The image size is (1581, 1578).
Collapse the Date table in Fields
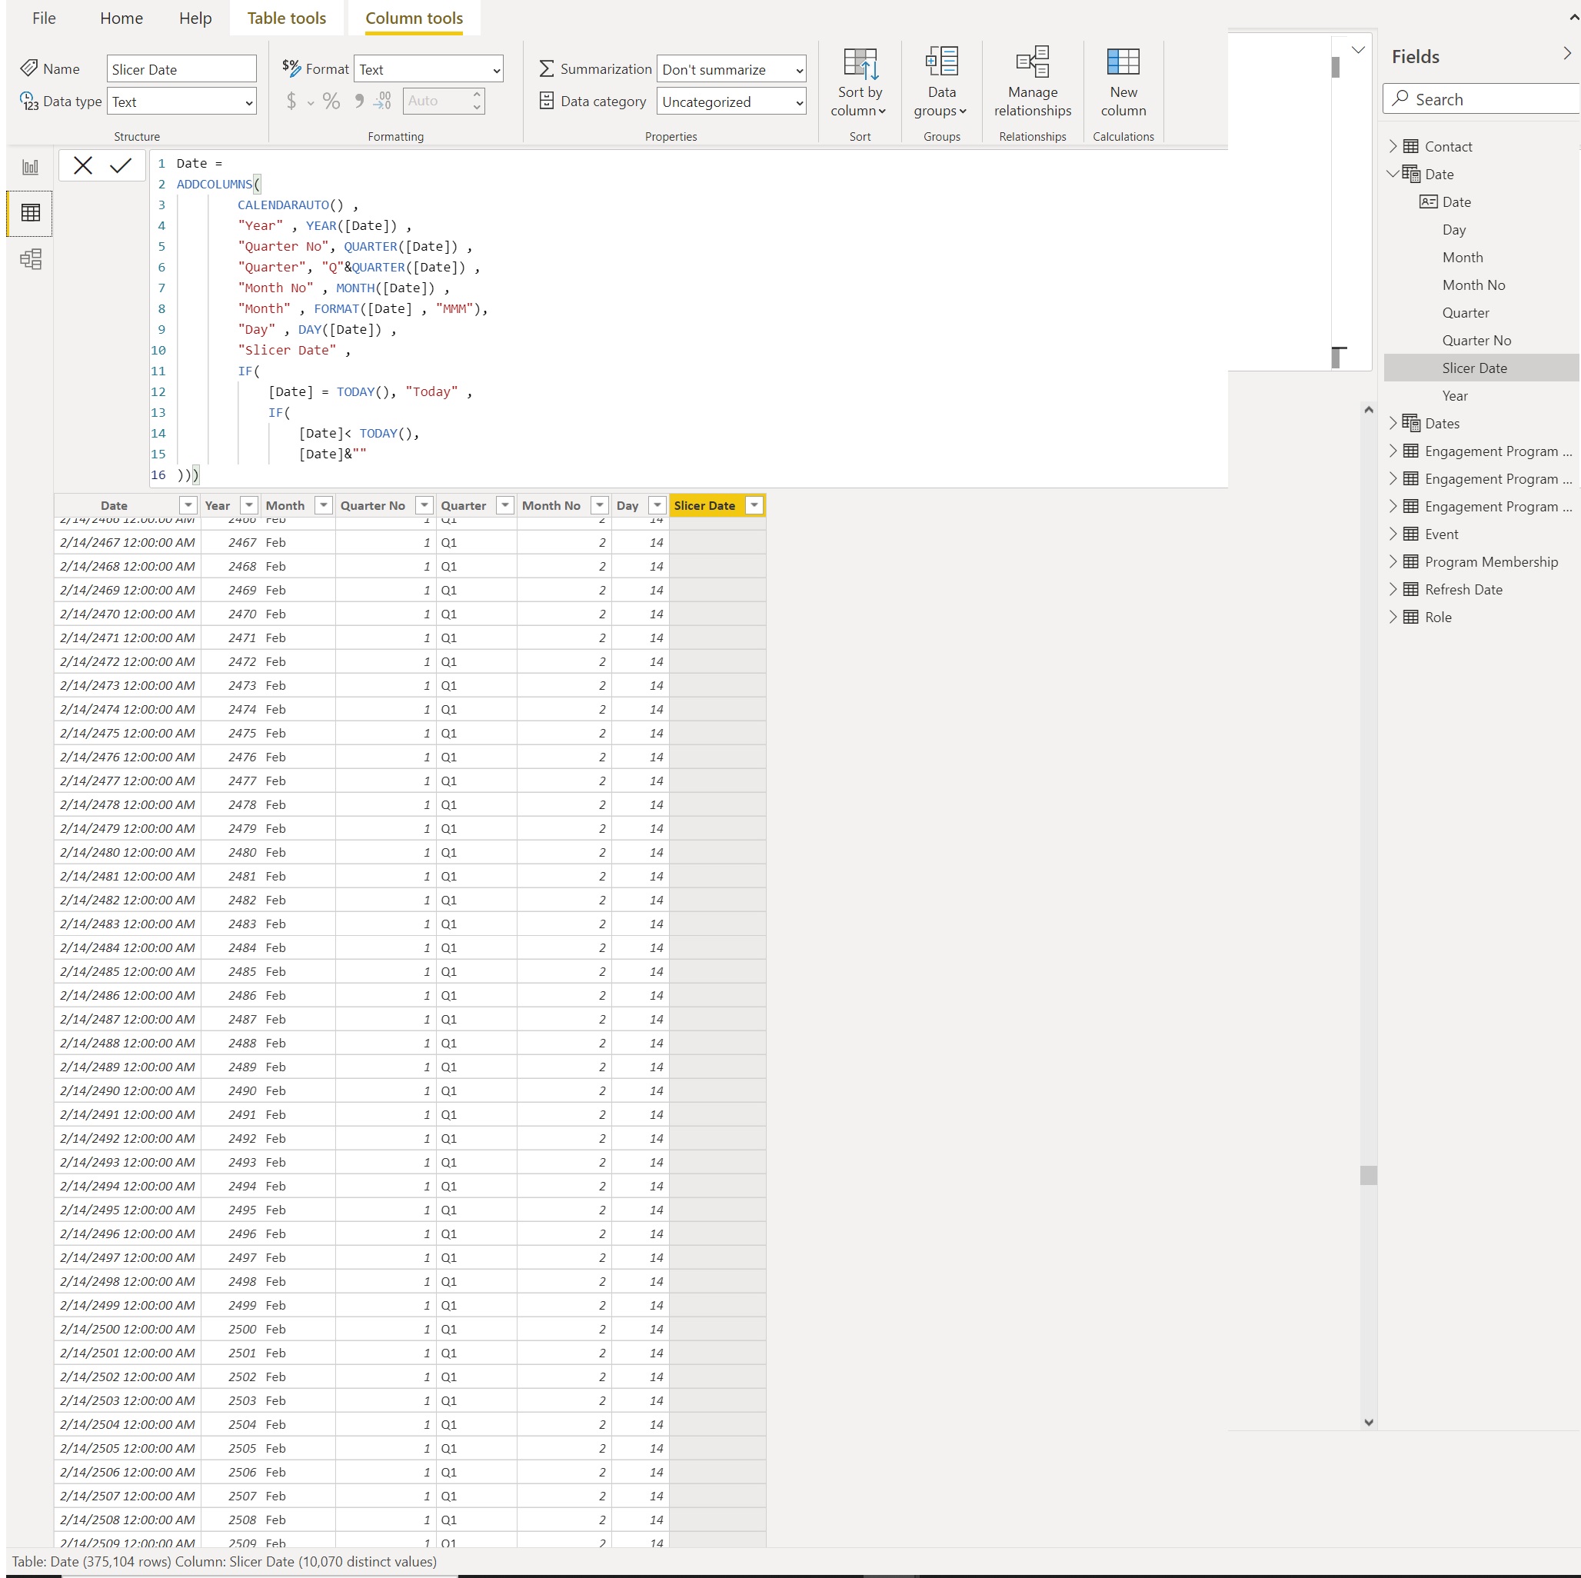[1393, 174]
